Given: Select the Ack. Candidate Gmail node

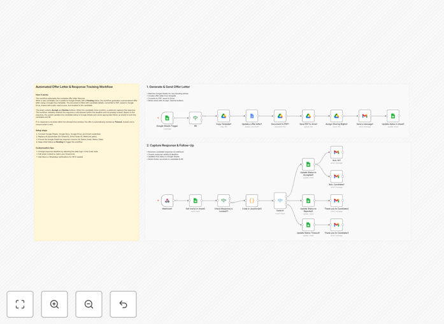Looking at the screenshot, I should [x=336, y=176].
